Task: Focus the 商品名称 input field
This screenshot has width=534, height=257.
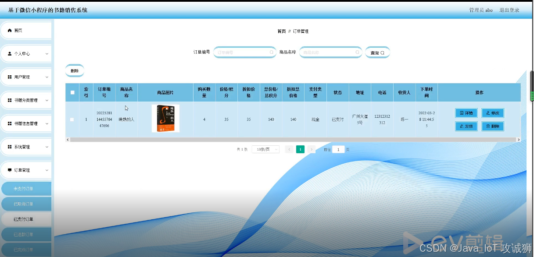Action: (331, 53)
